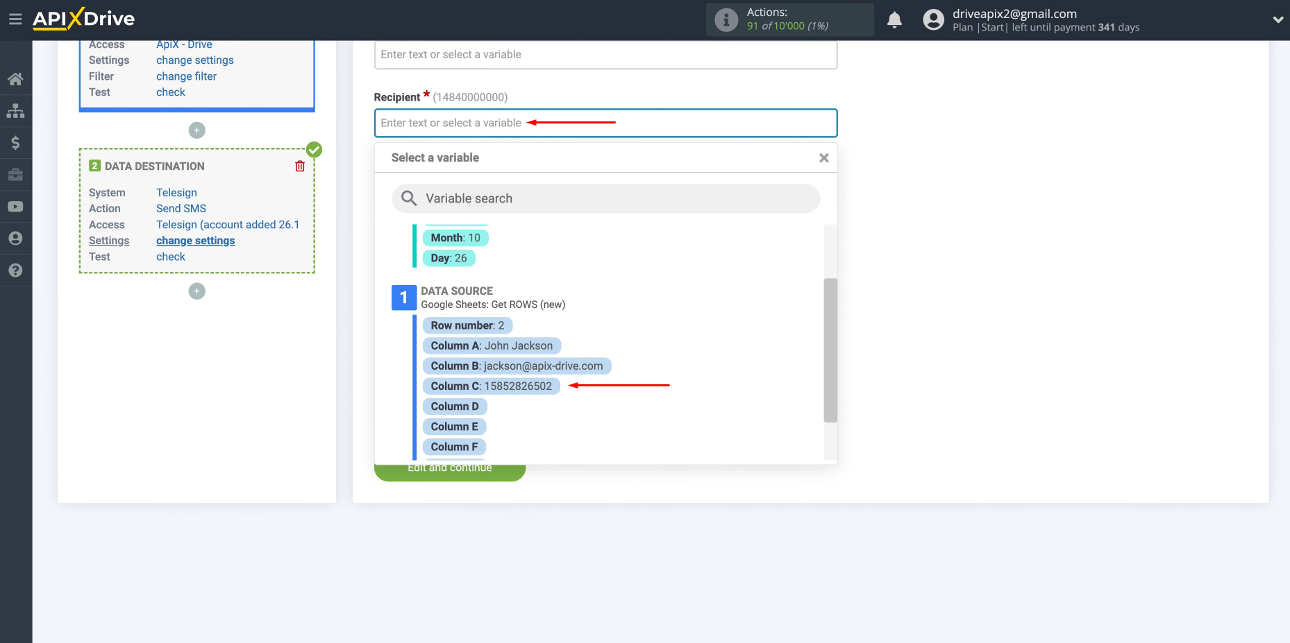Click the user profile icon in sidebar
This screenshot has width=1290, height=643.
[16, 238]
